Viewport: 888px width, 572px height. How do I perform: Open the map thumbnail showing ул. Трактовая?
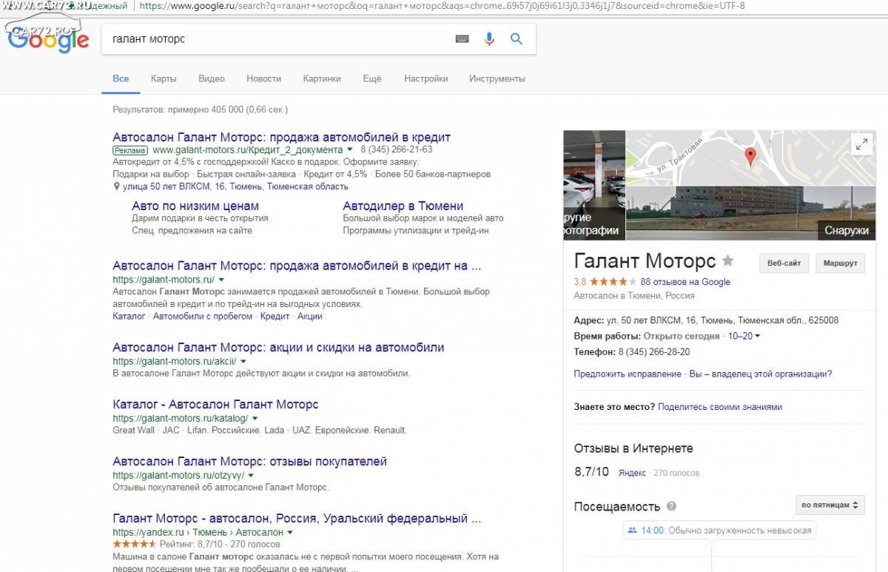click(x=750, y=158)
